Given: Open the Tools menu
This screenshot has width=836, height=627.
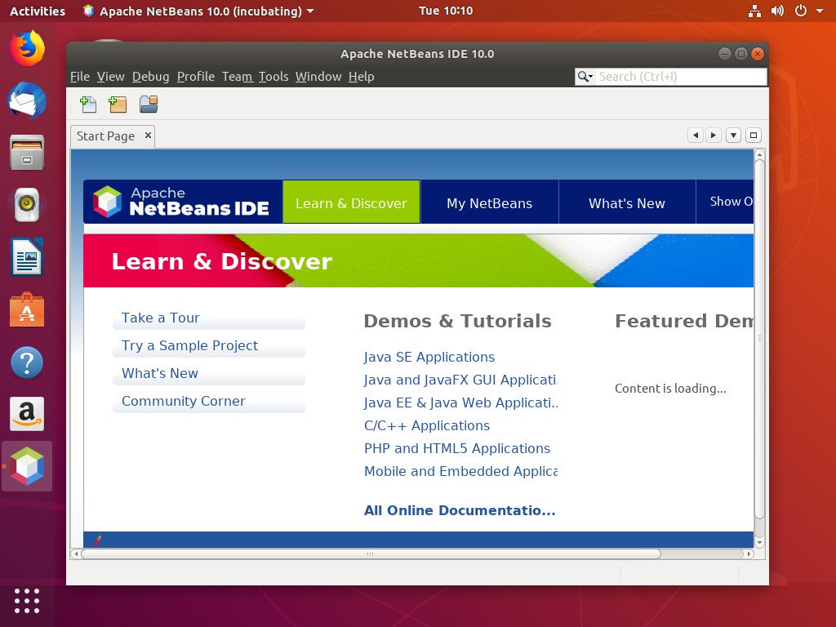Looking at the screenshot, I should tap(273, 76).
